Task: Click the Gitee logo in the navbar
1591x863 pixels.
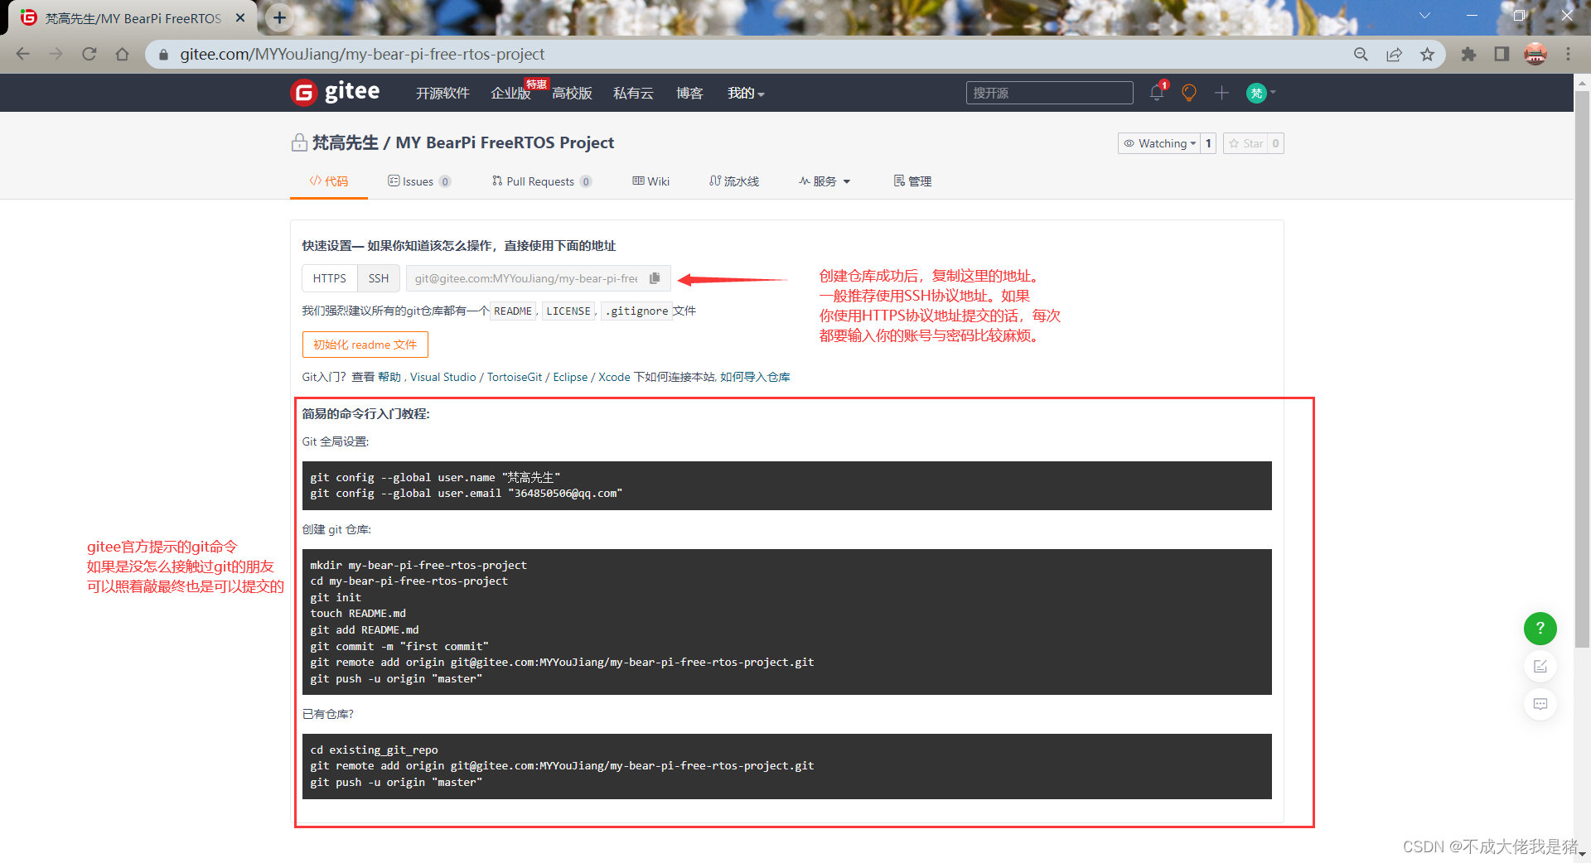Action: point(336,92)
